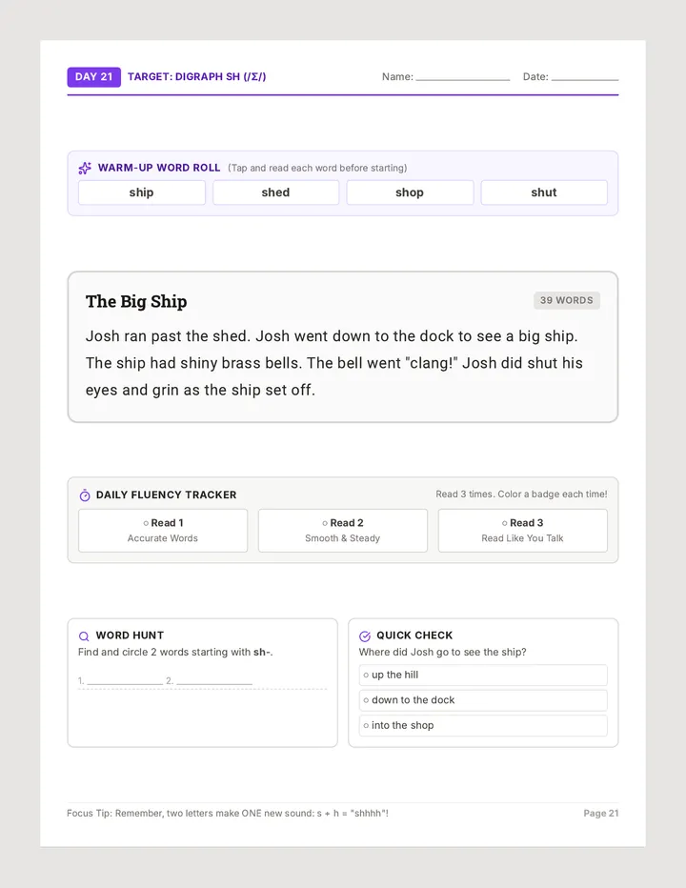Tap the 'shop' warm-up word card
The width and height of the screenshot is (686, 888).
pos(410,192)
